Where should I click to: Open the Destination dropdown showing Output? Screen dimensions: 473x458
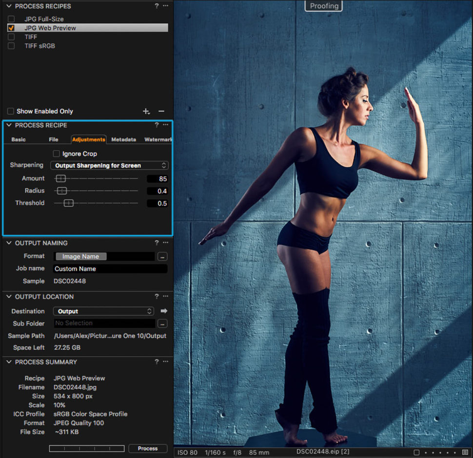click(103, 311)
